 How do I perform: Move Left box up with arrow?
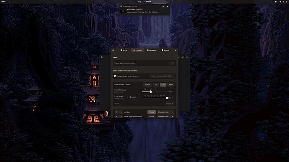116,112
